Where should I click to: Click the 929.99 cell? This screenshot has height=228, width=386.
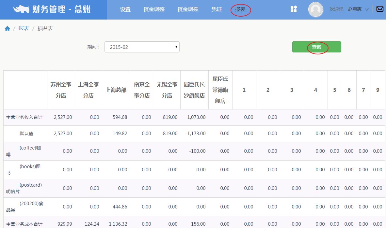coord(65,224)
